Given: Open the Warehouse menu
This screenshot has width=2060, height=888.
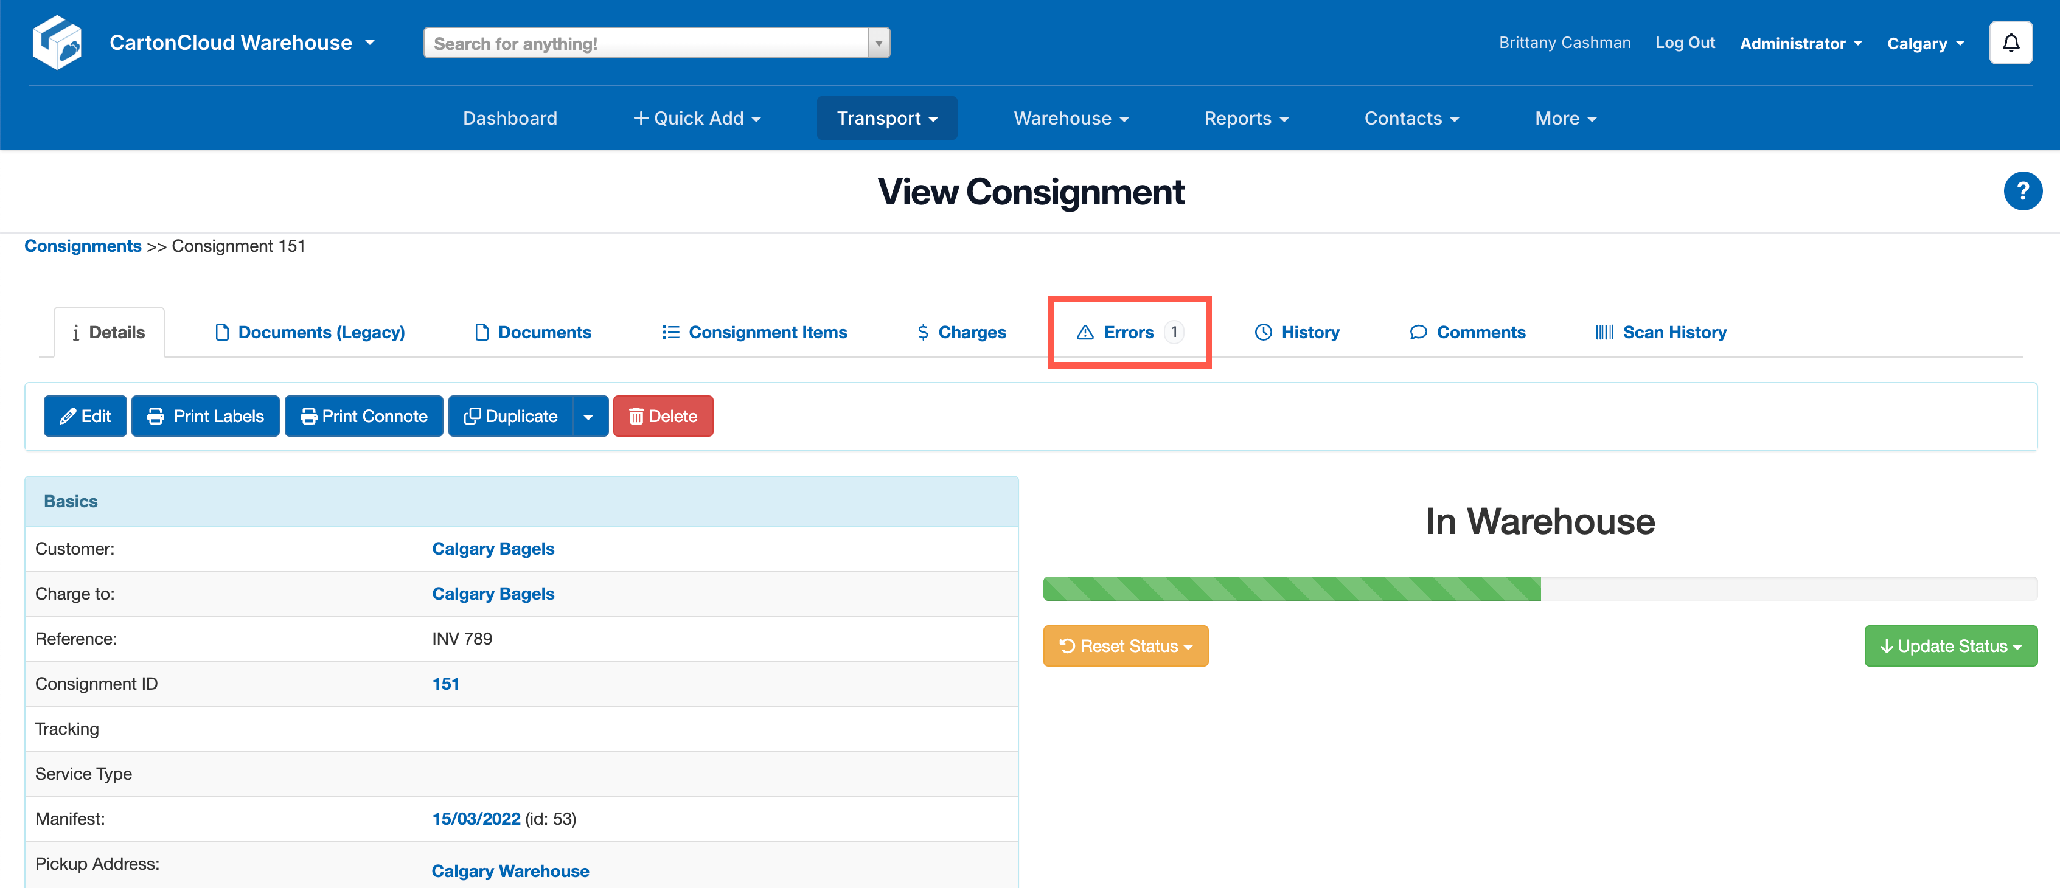Looking at the screenshot, I should tap(1070, 118).
